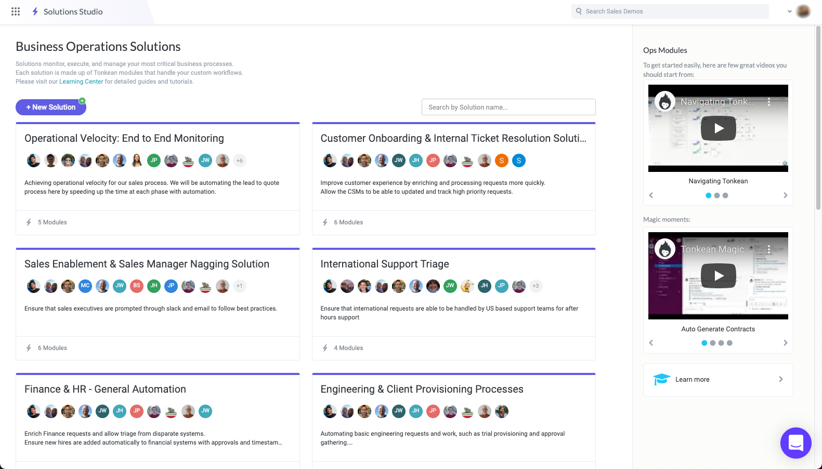Select second dot in Ops Modules carousel
This screenshot has height=469, width=822.
(717, 196)
